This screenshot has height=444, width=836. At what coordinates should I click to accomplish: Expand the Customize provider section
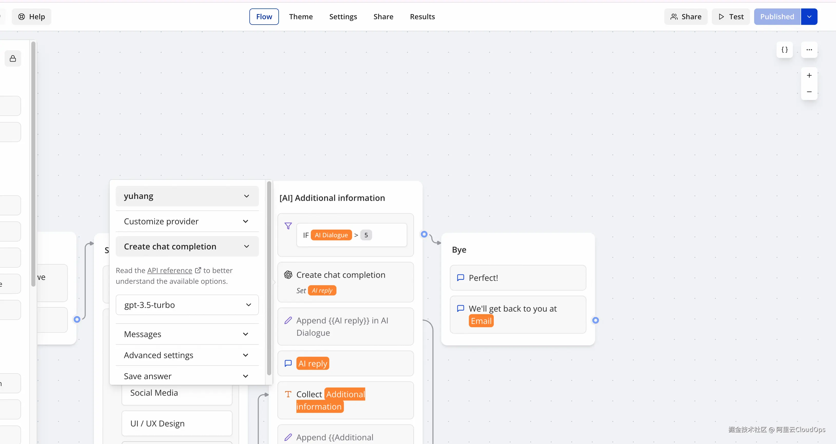click(187, 221)
